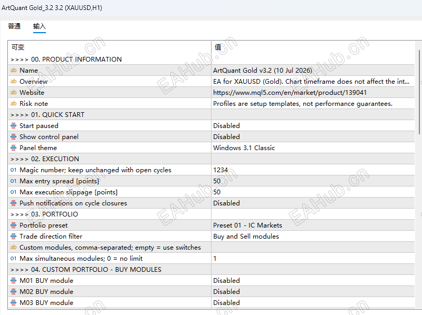Click the 01 icon beside Max execution slippage
The height and width of the screenshot is (315, 422).
[x=14, y=192]
